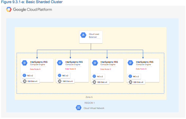Screen dimensions: 186x119
Task: Click InterSystems IRIS heading above Data Node C
Action: 109,62
